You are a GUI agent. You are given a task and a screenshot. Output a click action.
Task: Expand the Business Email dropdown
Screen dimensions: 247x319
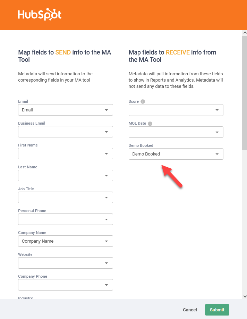[66, 132]
